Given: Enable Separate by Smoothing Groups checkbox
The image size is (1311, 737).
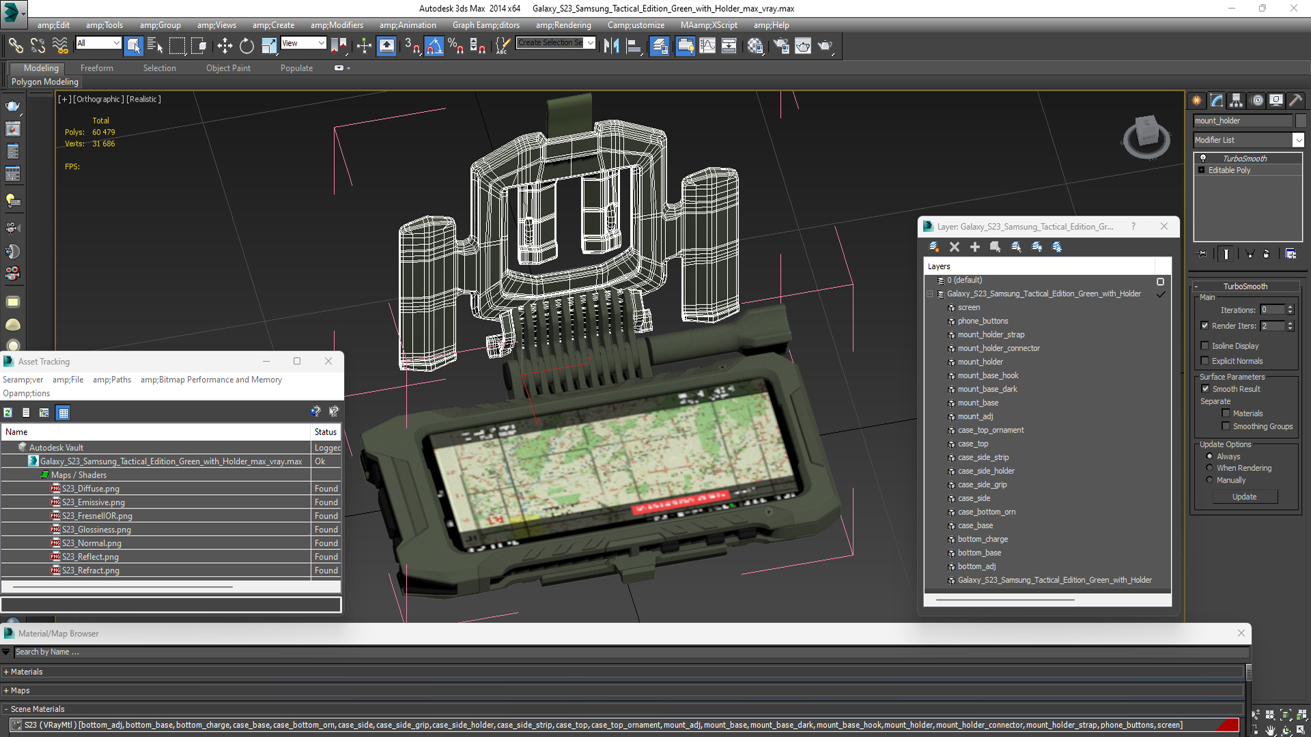Looking at the screenshot, I should 1226,427.
